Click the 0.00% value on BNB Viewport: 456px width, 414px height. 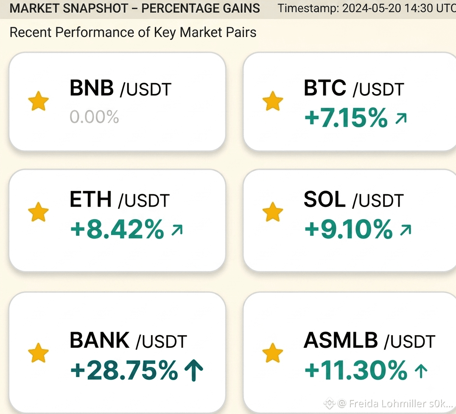[94, 117]
